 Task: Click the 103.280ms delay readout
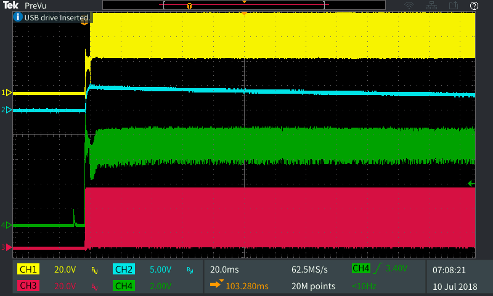click(247, 286)
